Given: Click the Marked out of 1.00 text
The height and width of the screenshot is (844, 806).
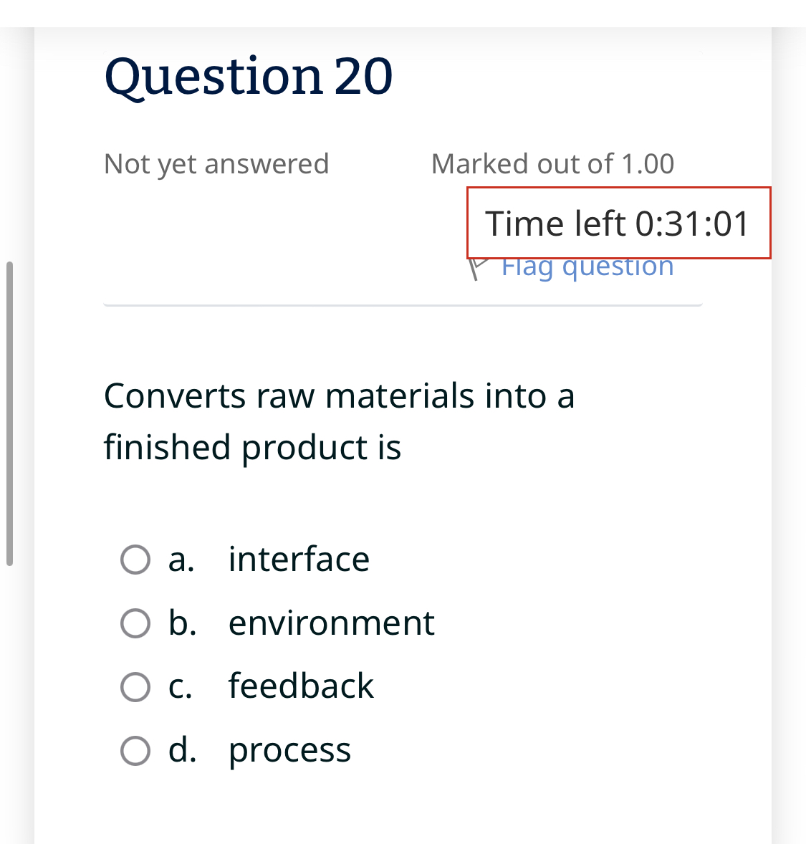Looking at the screenshot, I should click(552, 164).
